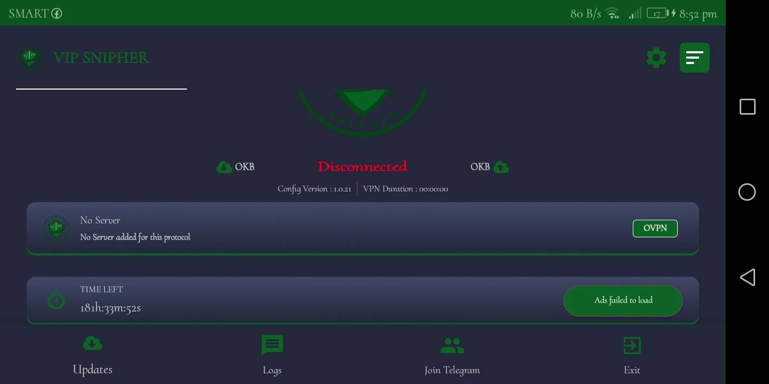Open the settings gear icon
The height and width of the screenshot is (384, 769).
click(x=656, y=58)
